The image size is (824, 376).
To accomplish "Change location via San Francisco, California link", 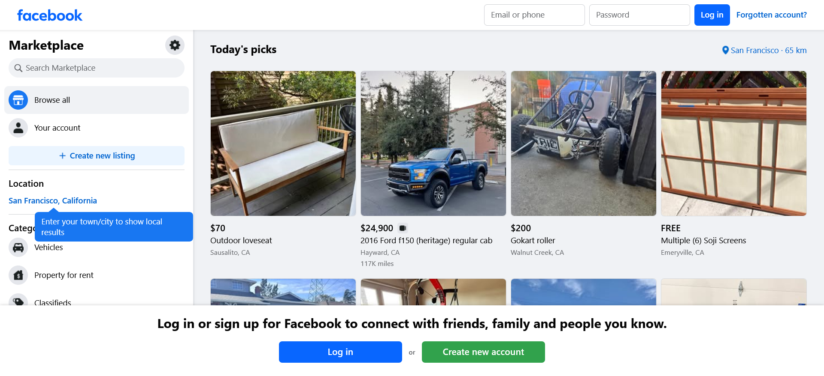I will coord(52,200).
